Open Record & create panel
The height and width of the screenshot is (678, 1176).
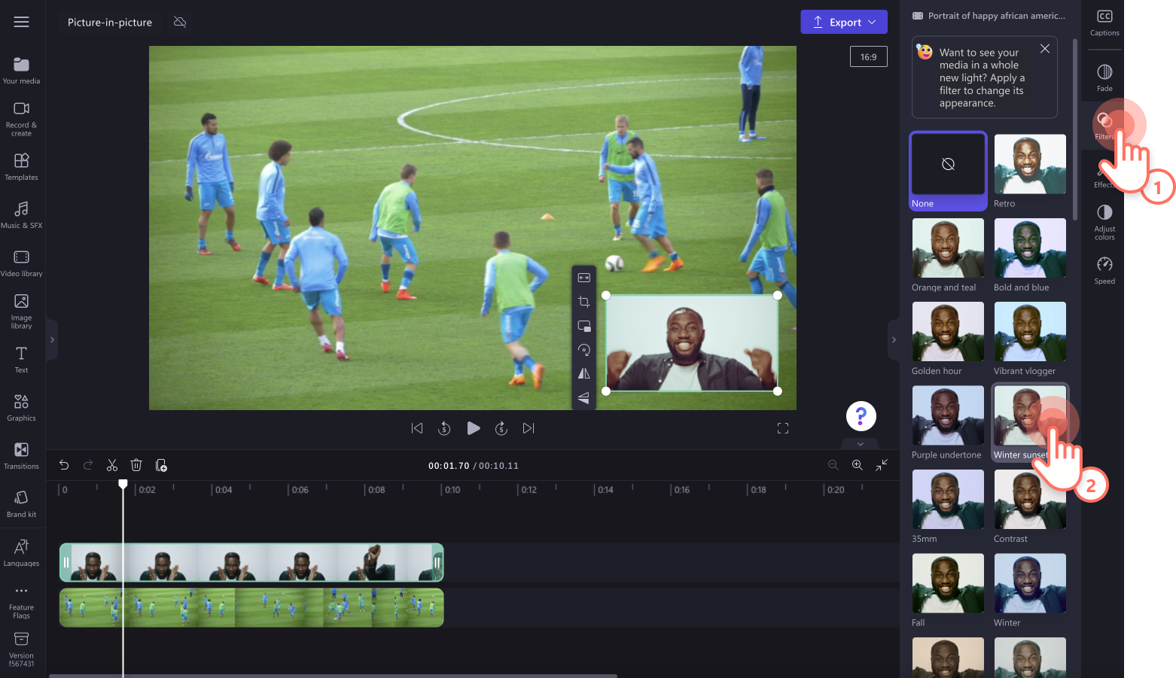tap(21, 119)
